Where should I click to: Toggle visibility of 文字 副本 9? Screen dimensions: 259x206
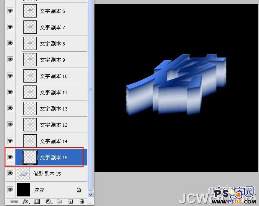[10, 59]
